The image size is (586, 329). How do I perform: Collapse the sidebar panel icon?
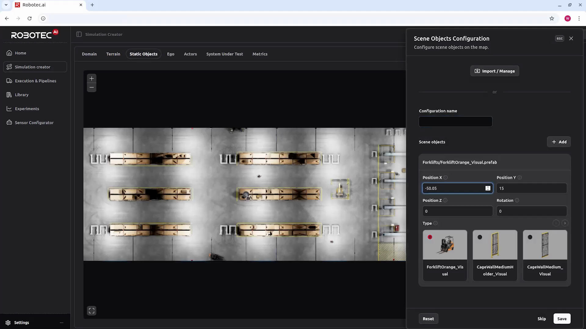pos(79,34)
